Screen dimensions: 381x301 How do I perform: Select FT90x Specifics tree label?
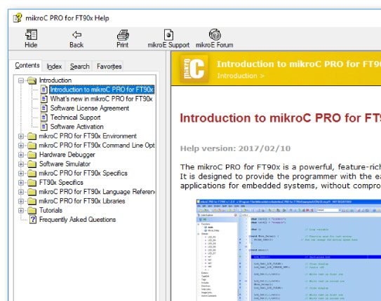[61, 183]
